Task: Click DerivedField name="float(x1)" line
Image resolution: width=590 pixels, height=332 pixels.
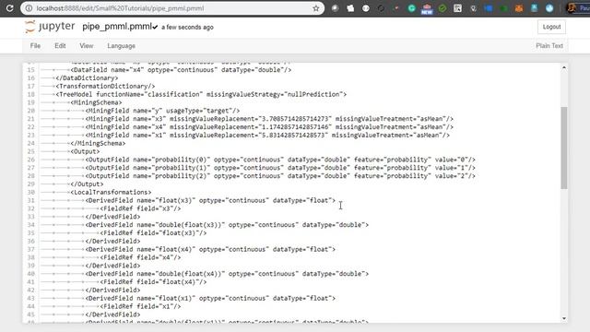Action: point(210,298)
